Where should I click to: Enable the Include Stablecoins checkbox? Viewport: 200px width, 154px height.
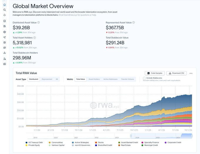(x=144, y=78)
